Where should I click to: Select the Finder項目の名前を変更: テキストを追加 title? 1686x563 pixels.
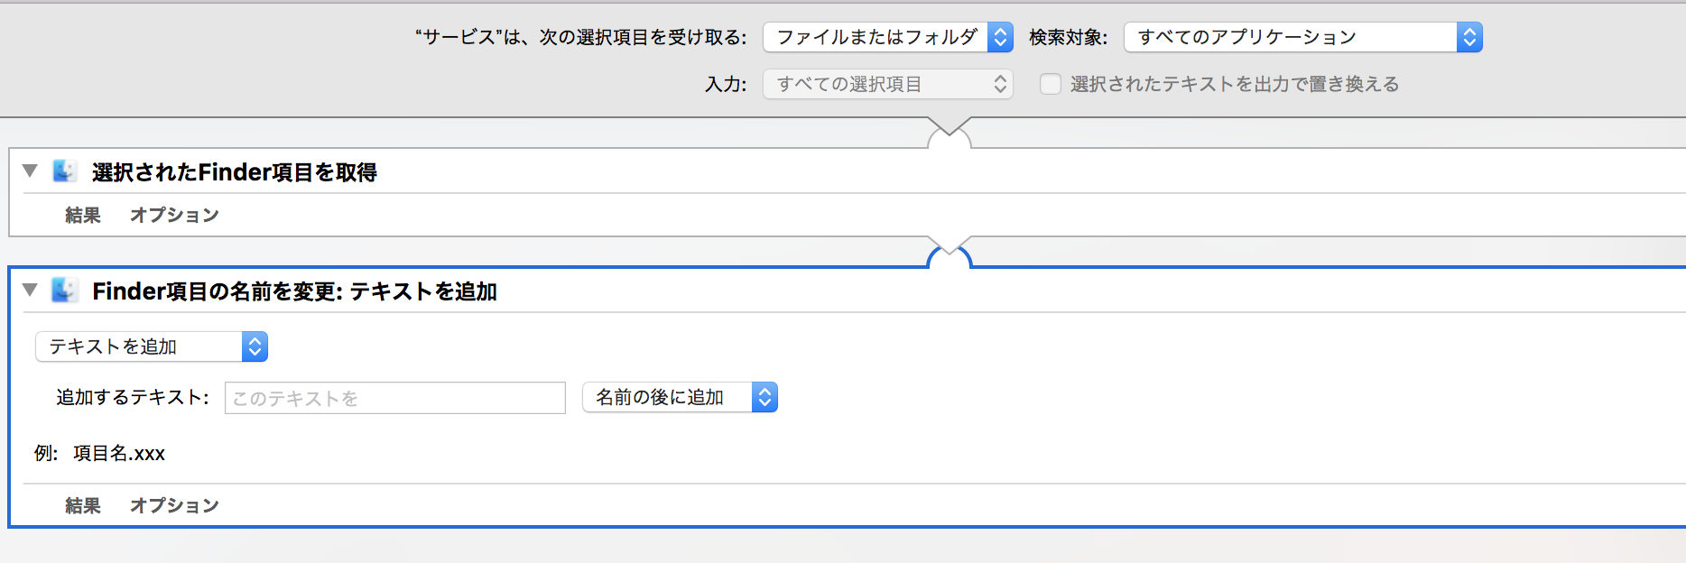click(294, 291)
